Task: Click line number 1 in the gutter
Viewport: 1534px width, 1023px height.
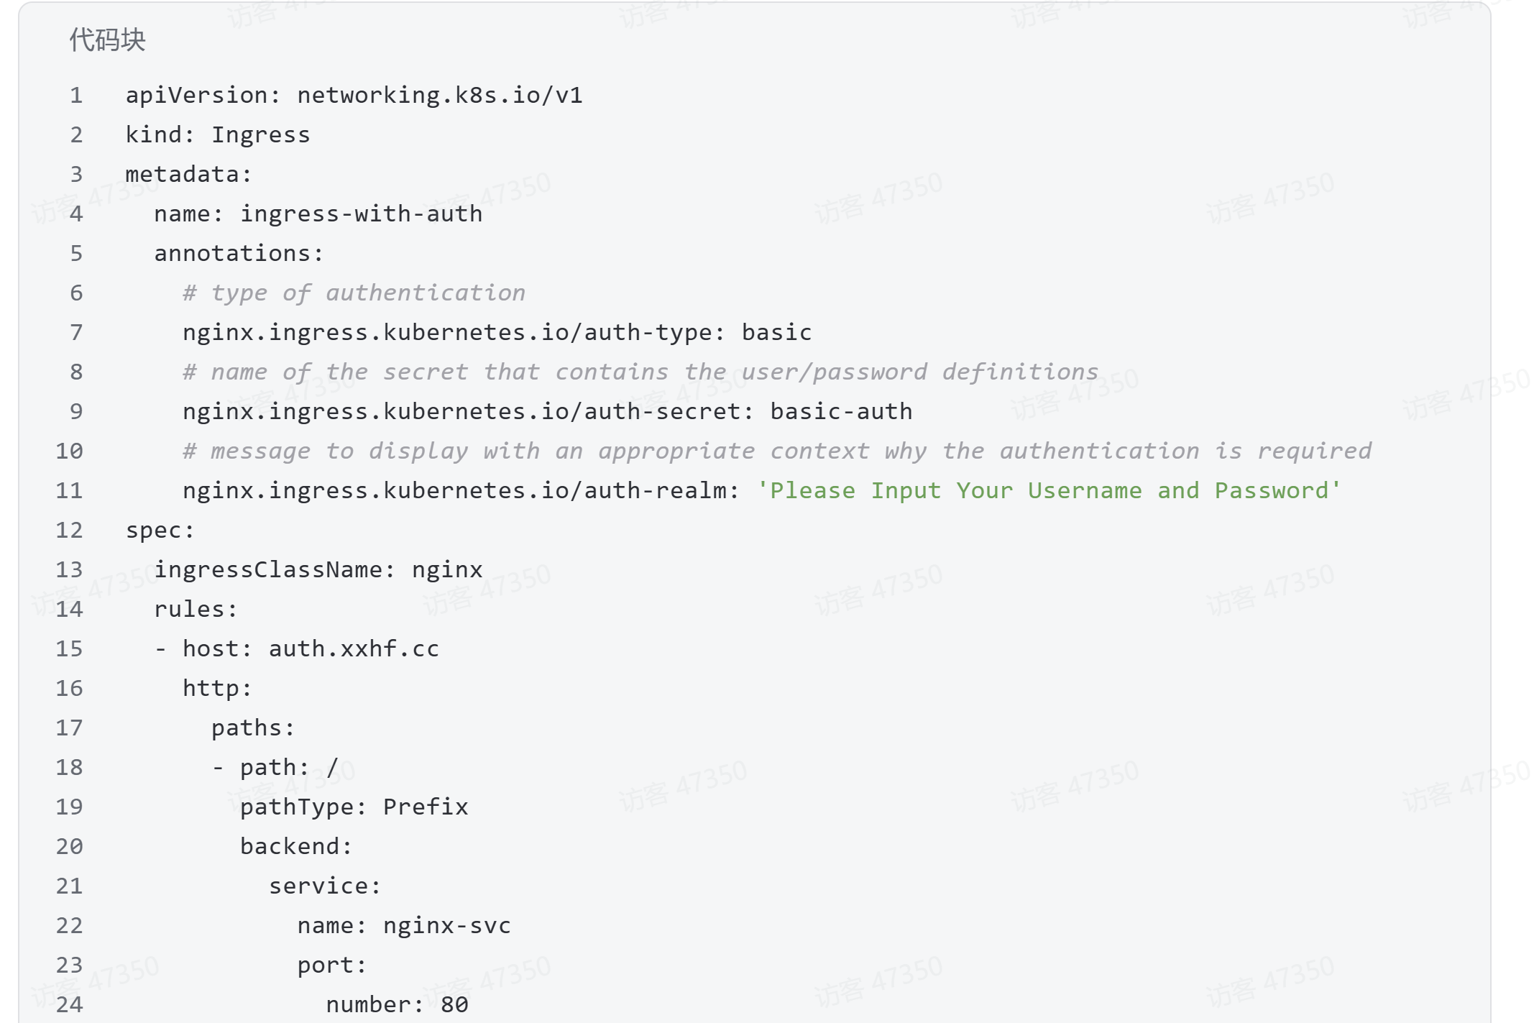Action: 76,96
